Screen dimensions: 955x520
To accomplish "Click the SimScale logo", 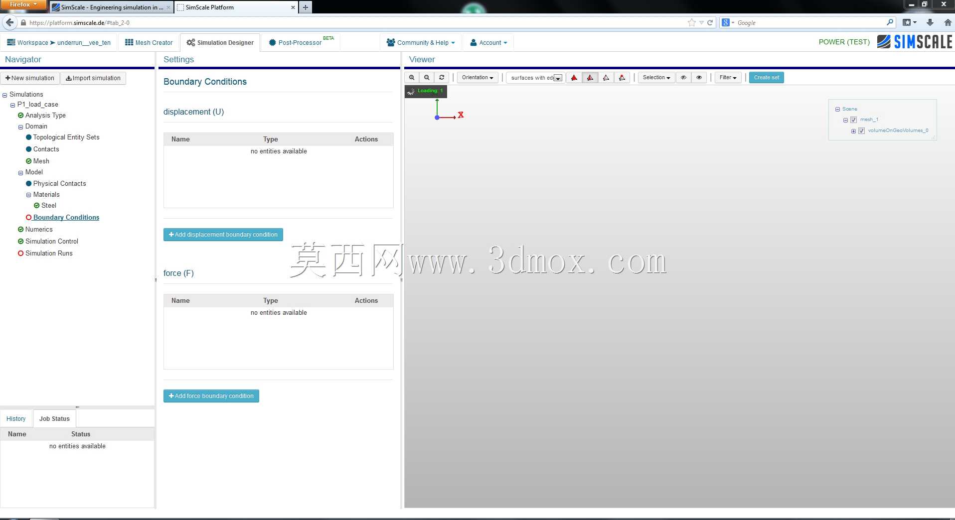I will (915, 42).
